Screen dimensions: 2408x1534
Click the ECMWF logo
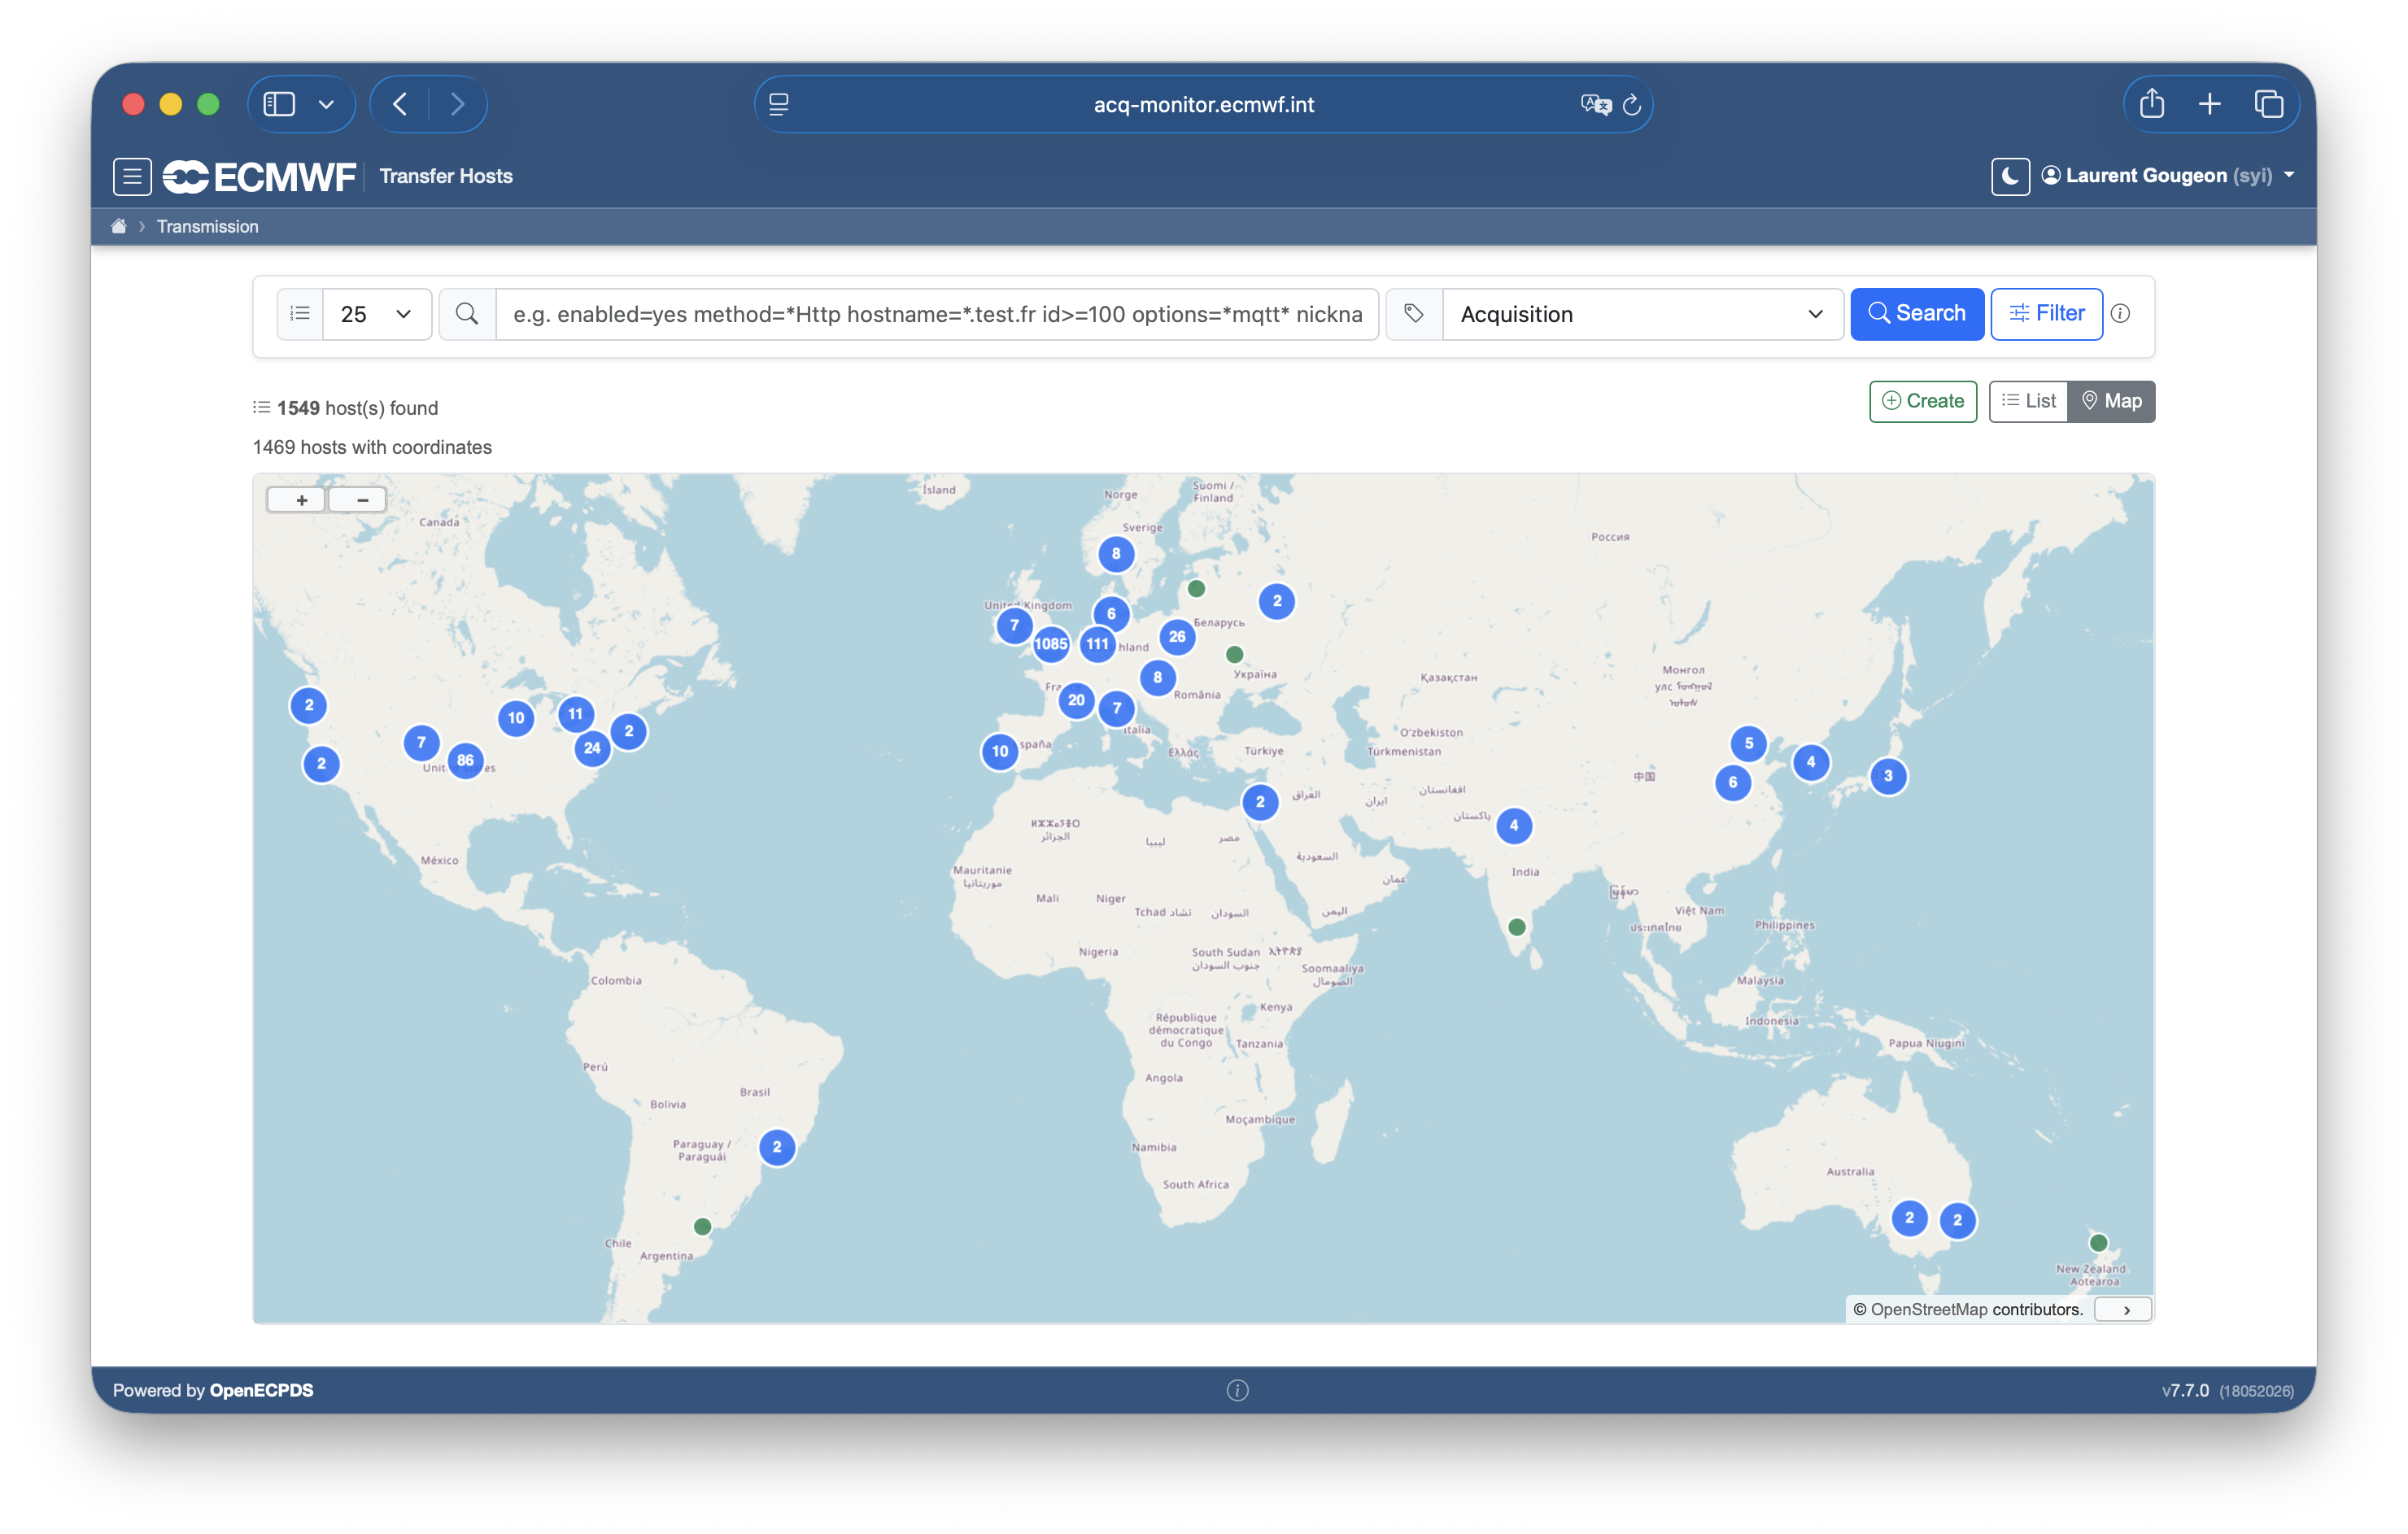click(259, 176)
